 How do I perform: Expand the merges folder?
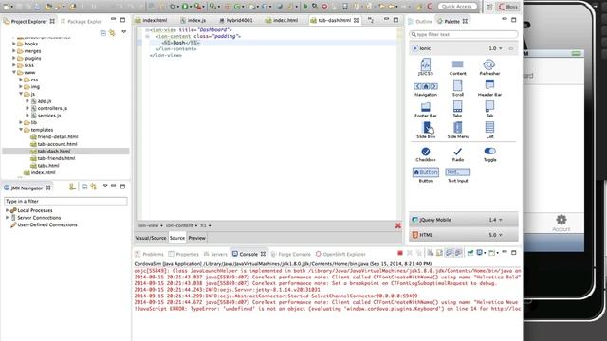14,50
